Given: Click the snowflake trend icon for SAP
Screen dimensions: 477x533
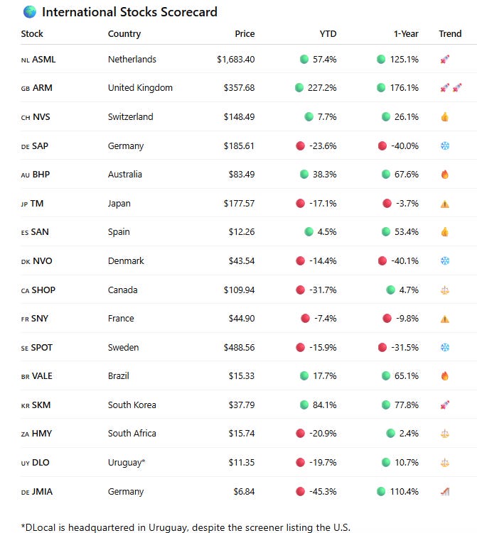Looking at the screenshot, I should pyautogui.click(x=445, y=145).
